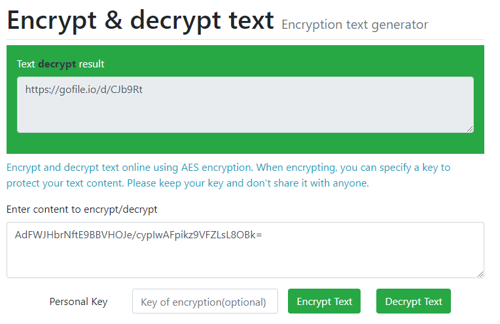Screen dimensions: 500x324
Task: Click the "Please keep your key" sentence
Action: point(248,183)
